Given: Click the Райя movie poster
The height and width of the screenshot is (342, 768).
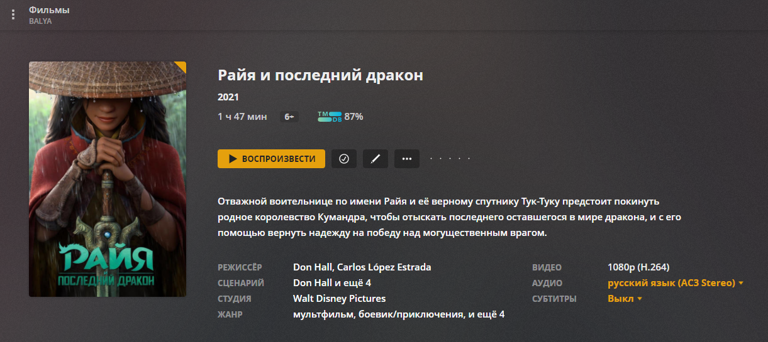Looking at the screenshot, I should coord(108,179).
